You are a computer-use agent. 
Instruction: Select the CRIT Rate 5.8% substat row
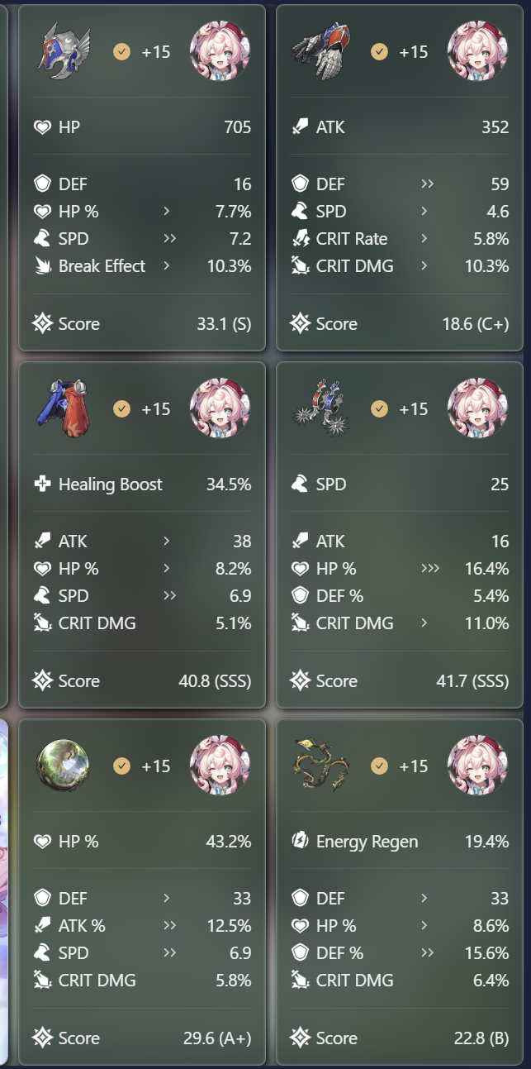(x=400, y=239)
